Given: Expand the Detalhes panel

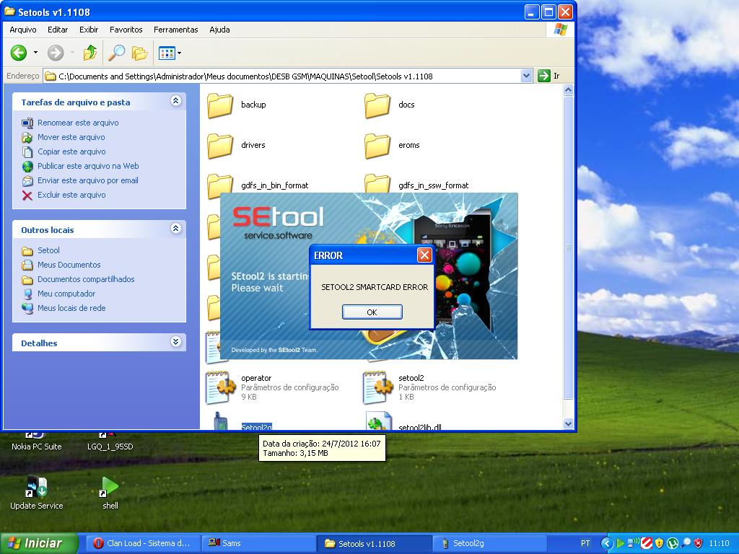Looking at the screenshot, I should 176,341.
